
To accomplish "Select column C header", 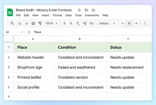I will point(129,39).
